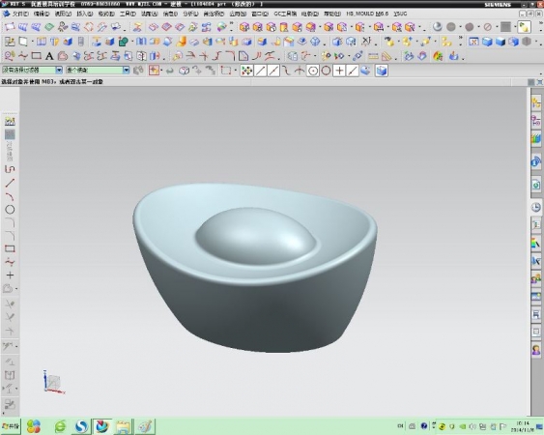
Task: Click the text 'A' tool icon
Action: [x=49, y=56]
